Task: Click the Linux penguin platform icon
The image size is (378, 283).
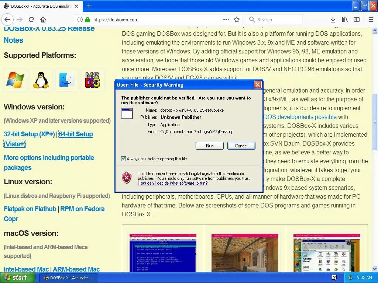Action: (x=41, y=80)
